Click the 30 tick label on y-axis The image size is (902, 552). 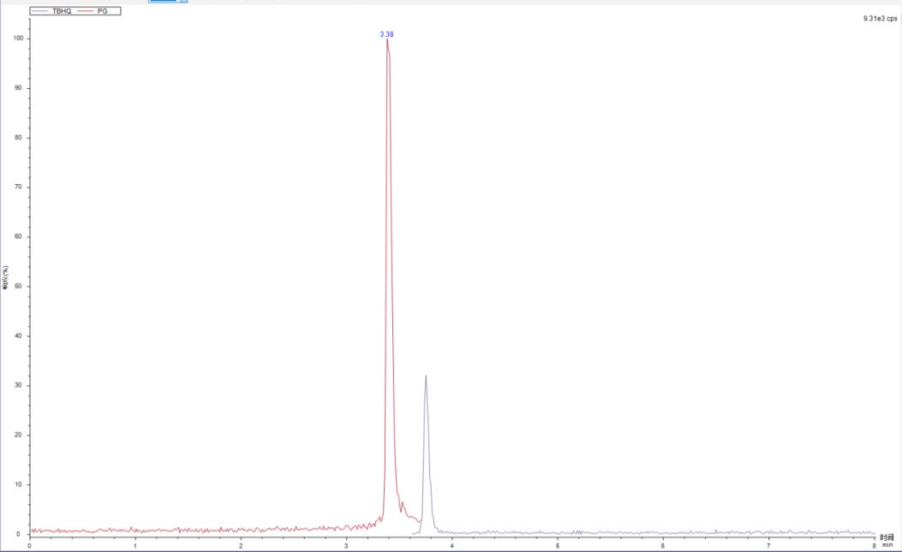[x=19, y=386]
